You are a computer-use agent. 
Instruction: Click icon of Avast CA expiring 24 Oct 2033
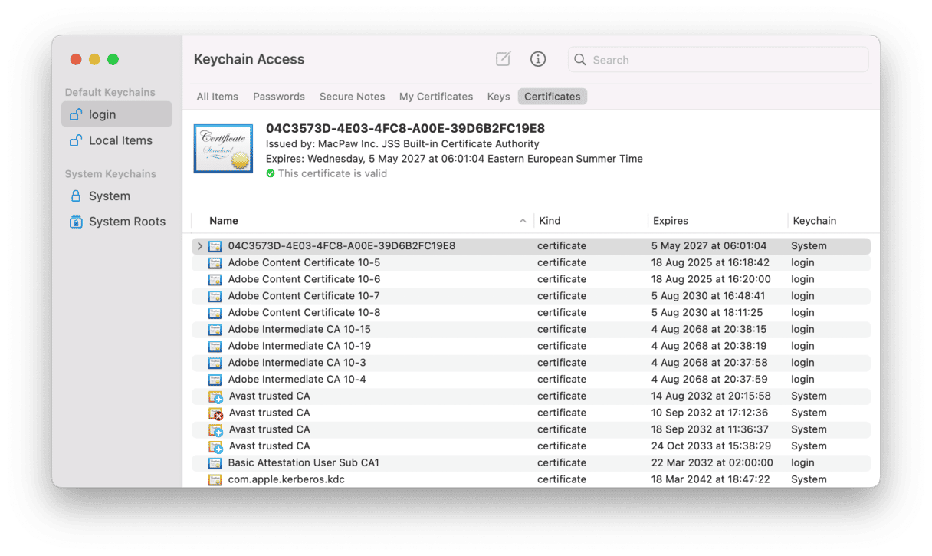pos(215,446)
